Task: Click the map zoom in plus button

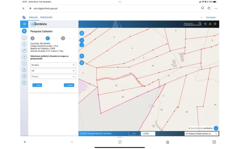Action: click(x=82, y=40)
